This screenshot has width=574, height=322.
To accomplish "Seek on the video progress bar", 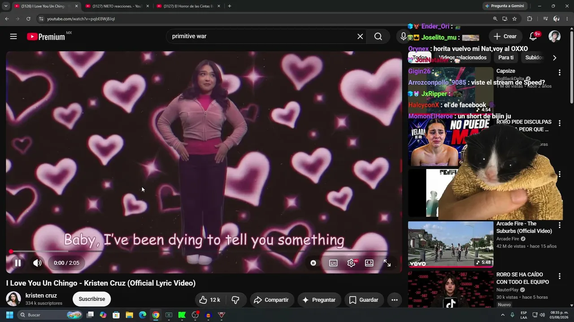I will pyautogui.click(x=204, y=252).
